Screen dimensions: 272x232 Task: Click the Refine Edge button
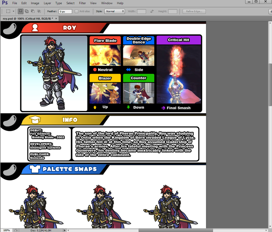tap(194, 11)
